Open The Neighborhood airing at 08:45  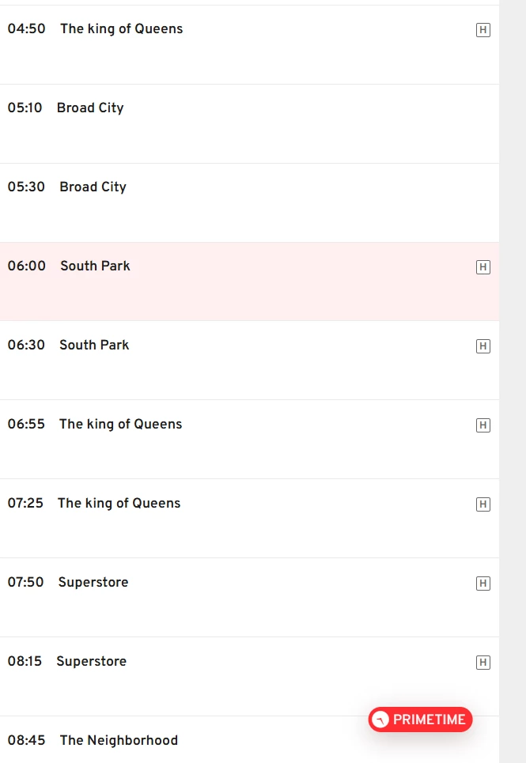coord(119,740)
